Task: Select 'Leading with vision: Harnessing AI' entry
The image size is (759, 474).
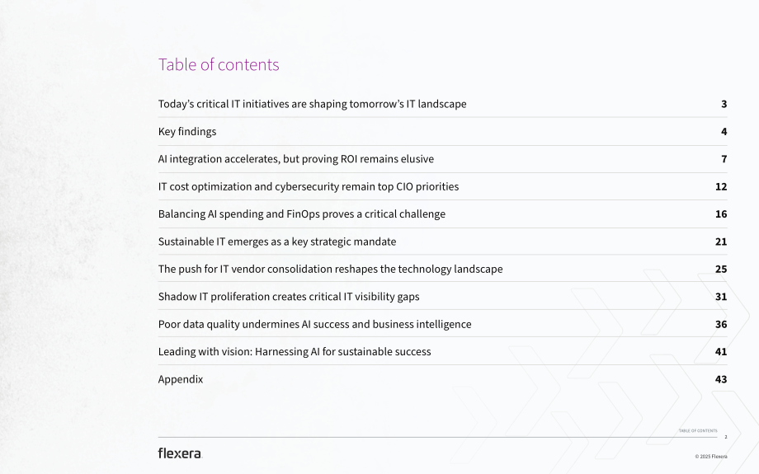Action: (x=295, y=352)
